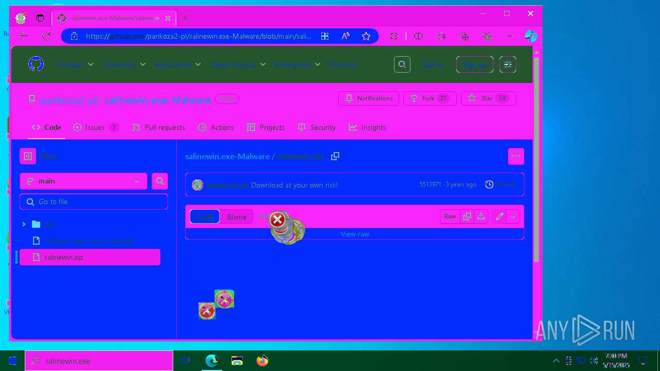Open the apps grid icon in address bar

(325, 36)
